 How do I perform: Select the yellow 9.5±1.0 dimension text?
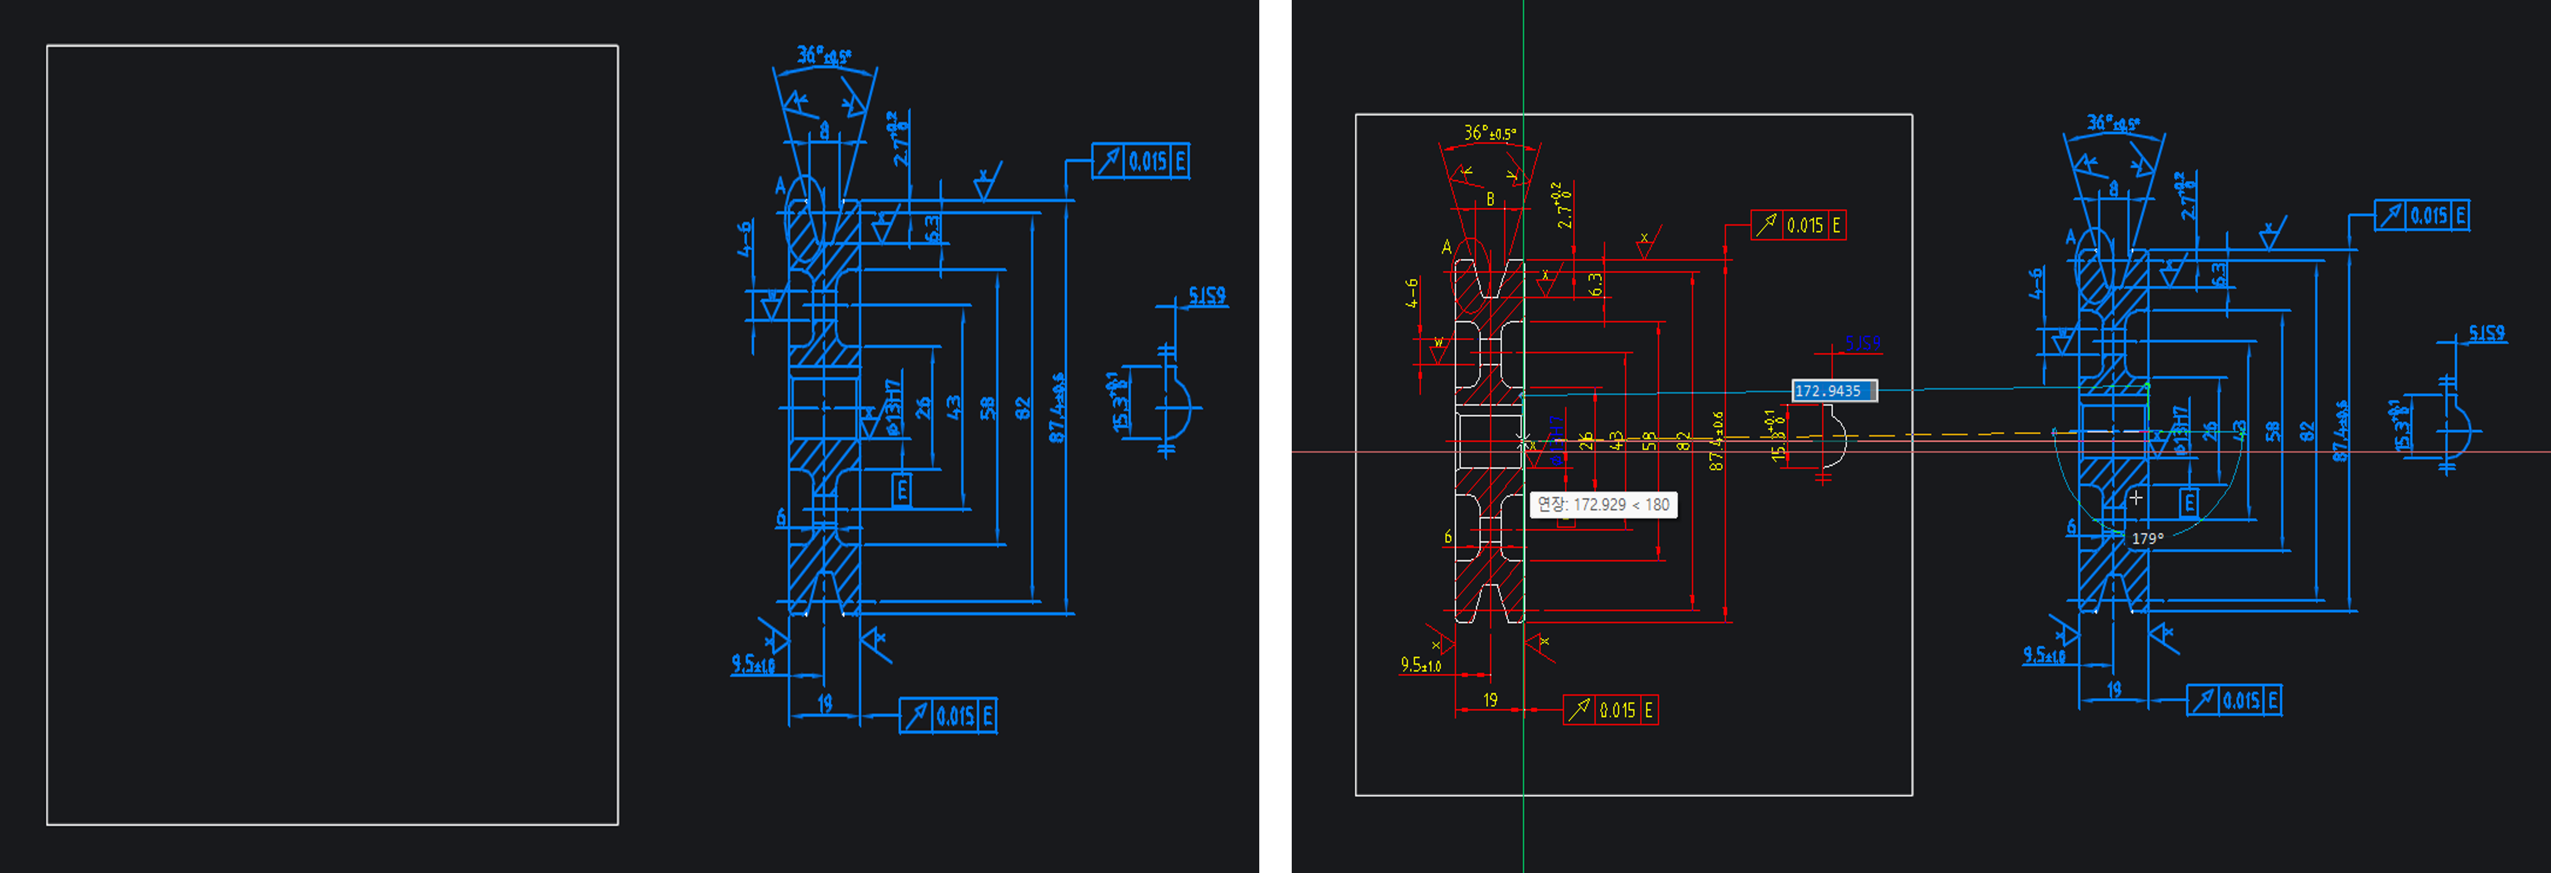[1420, 664]
